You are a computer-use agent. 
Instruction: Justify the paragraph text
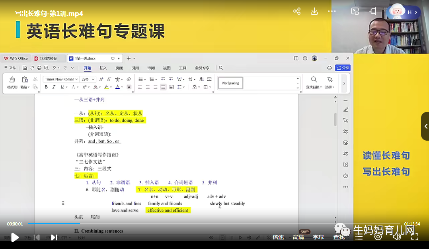point(163,87)
